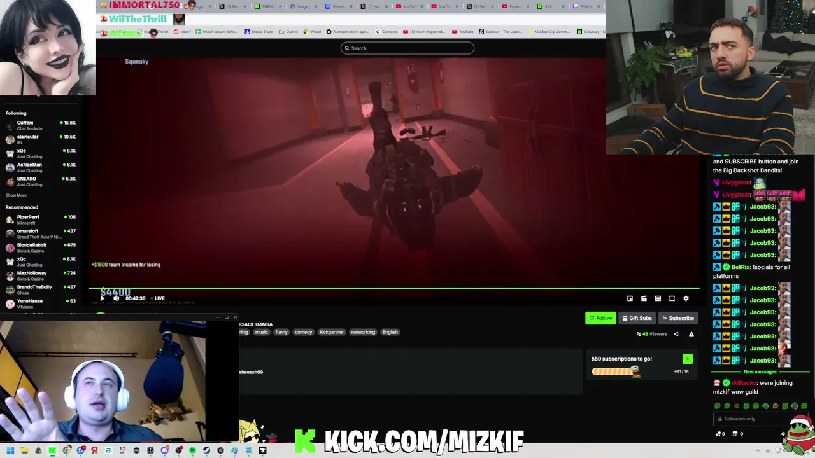Click the Subscribe button
This screenshot has height=458, width=815.
677,318
